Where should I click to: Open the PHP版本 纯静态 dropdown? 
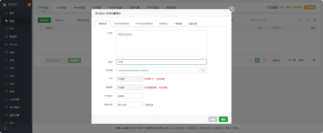[130, 96]
